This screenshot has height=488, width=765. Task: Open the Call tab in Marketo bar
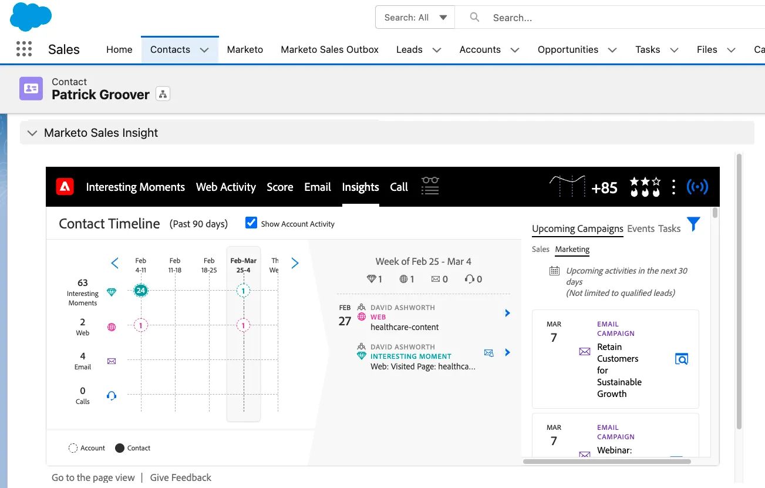coord(399,187)
